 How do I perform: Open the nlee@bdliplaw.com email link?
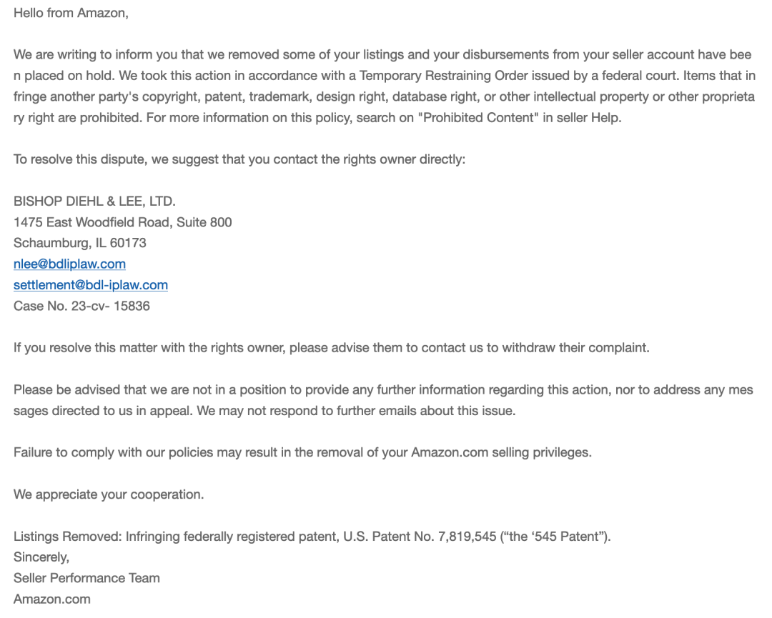coord(69,264)
